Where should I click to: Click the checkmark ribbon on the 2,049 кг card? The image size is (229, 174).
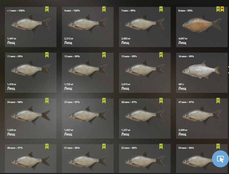[218, 100]
